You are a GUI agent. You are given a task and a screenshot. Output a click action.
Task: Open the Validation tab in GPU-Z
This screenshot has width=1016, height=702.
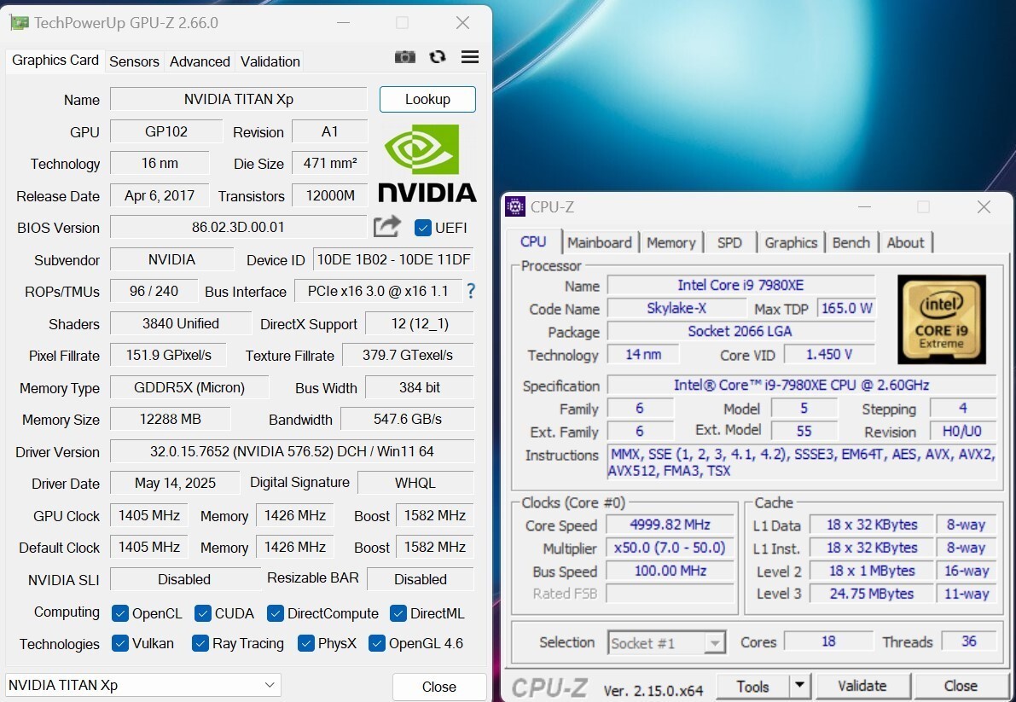pos(270,61)
